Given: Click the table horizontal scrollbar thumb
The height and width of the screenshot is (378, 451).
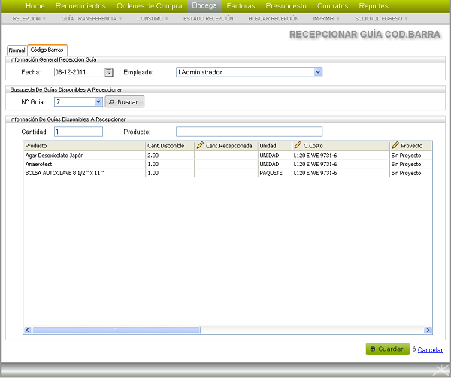Looking at the screenshot, I should coord(117,330).
